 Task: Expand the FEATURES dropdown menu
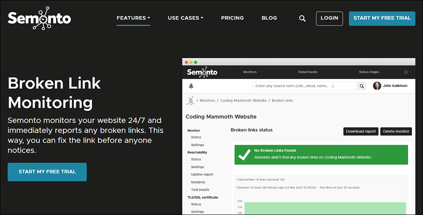click(x=133, y=18)
